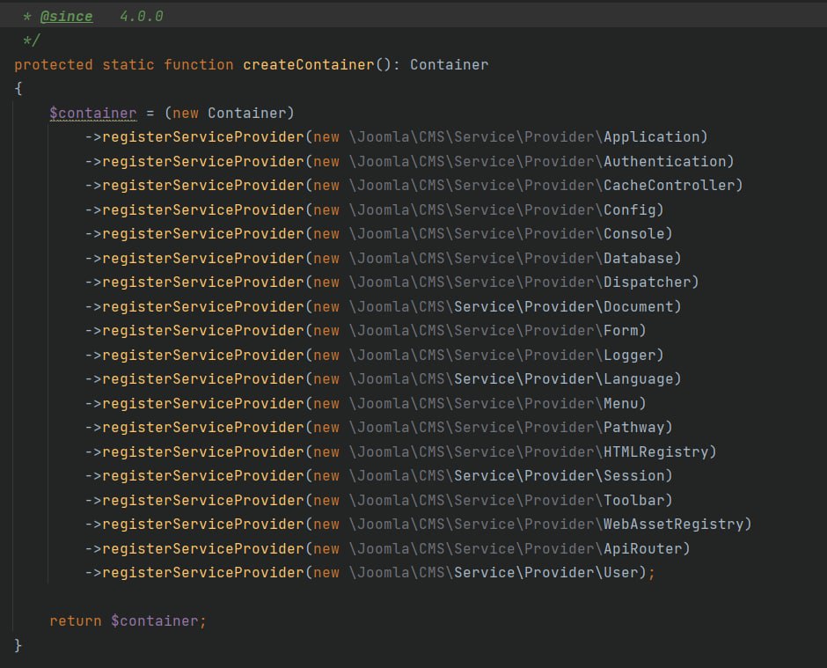
Task: Click the Logger provider class name
Action: 629,356
